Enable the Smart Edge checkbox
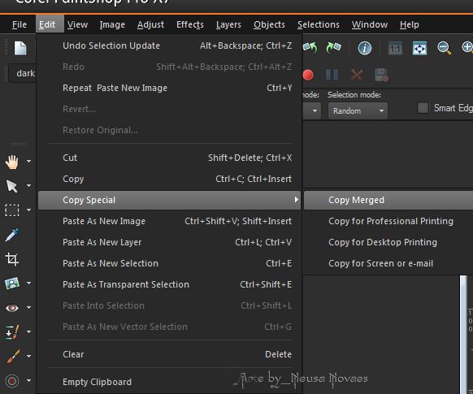Screen dimensions: 473x394 pyautogui.click(x=423, y=107)
